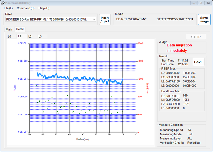Switch to the L0 layer tab

click(x=9, y=37)
